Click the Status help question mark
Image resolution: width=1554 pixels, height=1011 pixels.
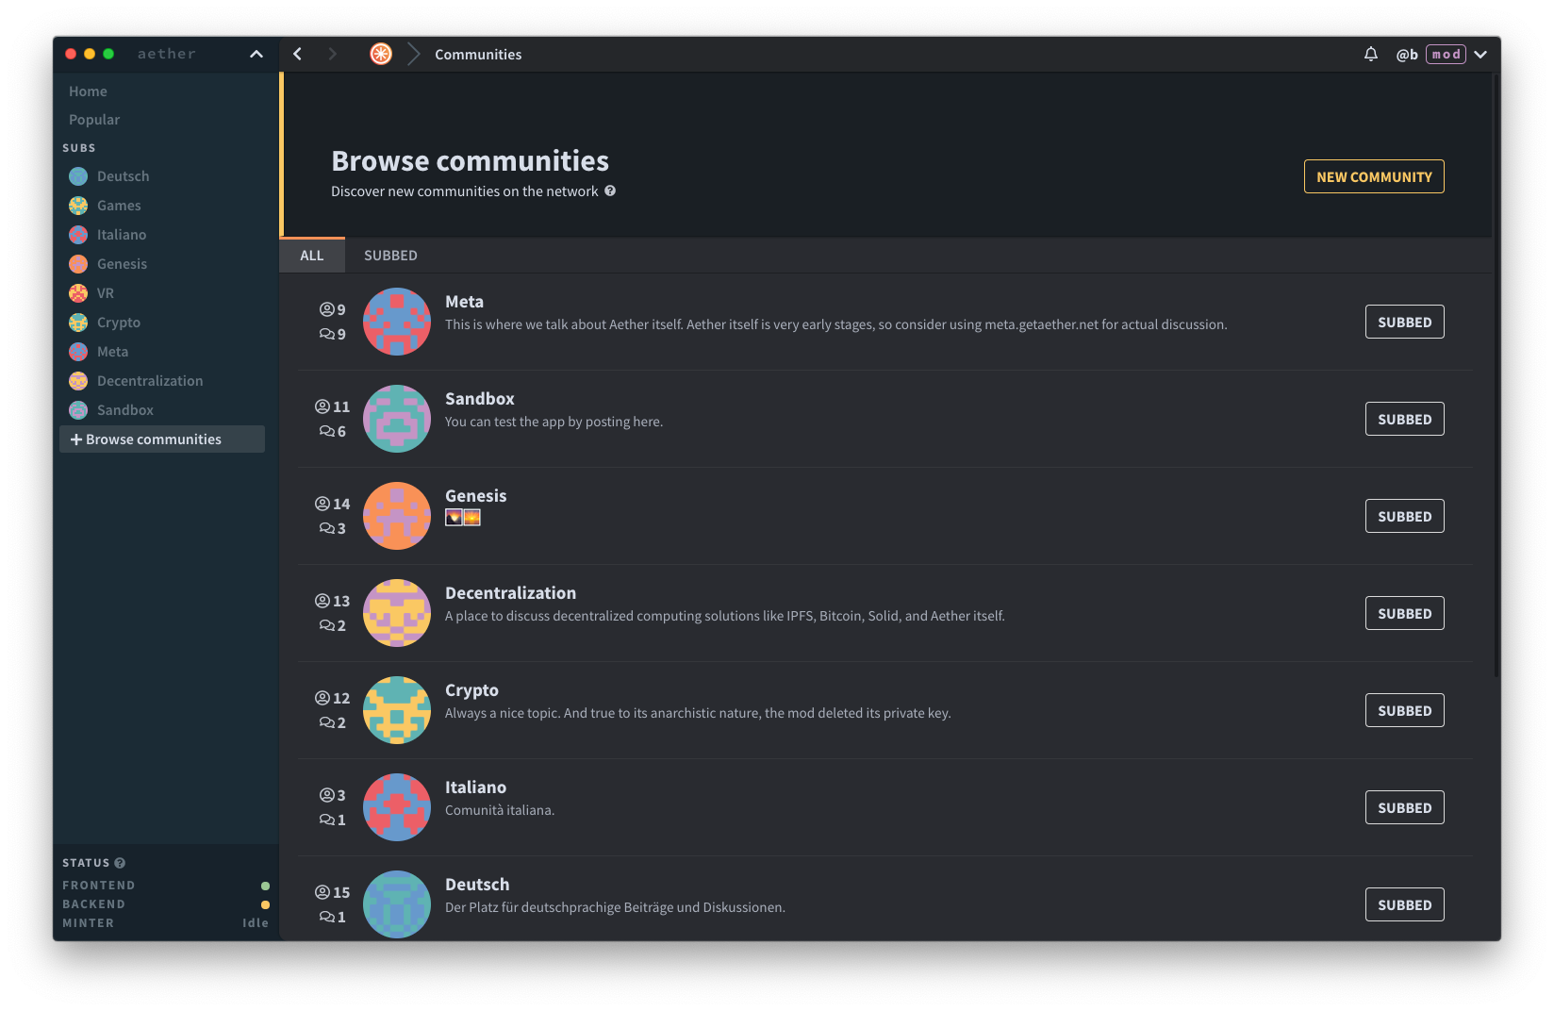[x=120, y=863]
